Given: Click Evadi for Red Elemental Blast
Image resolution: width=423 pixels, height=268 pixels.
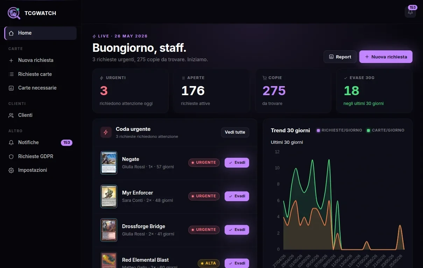Looking at the screenshot, I should point(237,263).
